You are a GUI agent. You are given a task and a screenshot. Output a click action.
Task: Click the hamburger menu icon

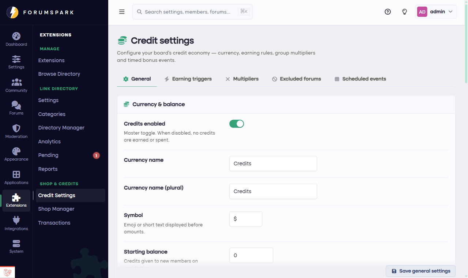click(122, 12)
